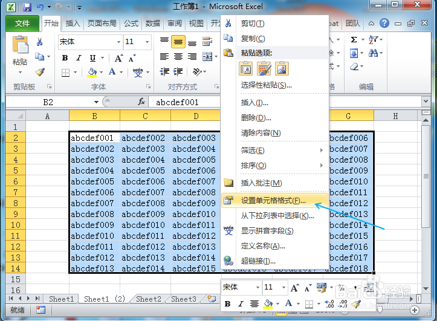Click Increase Font Size in ribbon
437x321 pixels.
[x=118, y=58]
